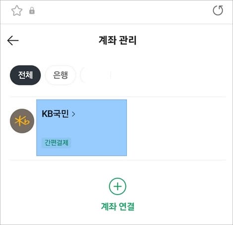Click the KB국민 bank logo

tap(22, 121)
